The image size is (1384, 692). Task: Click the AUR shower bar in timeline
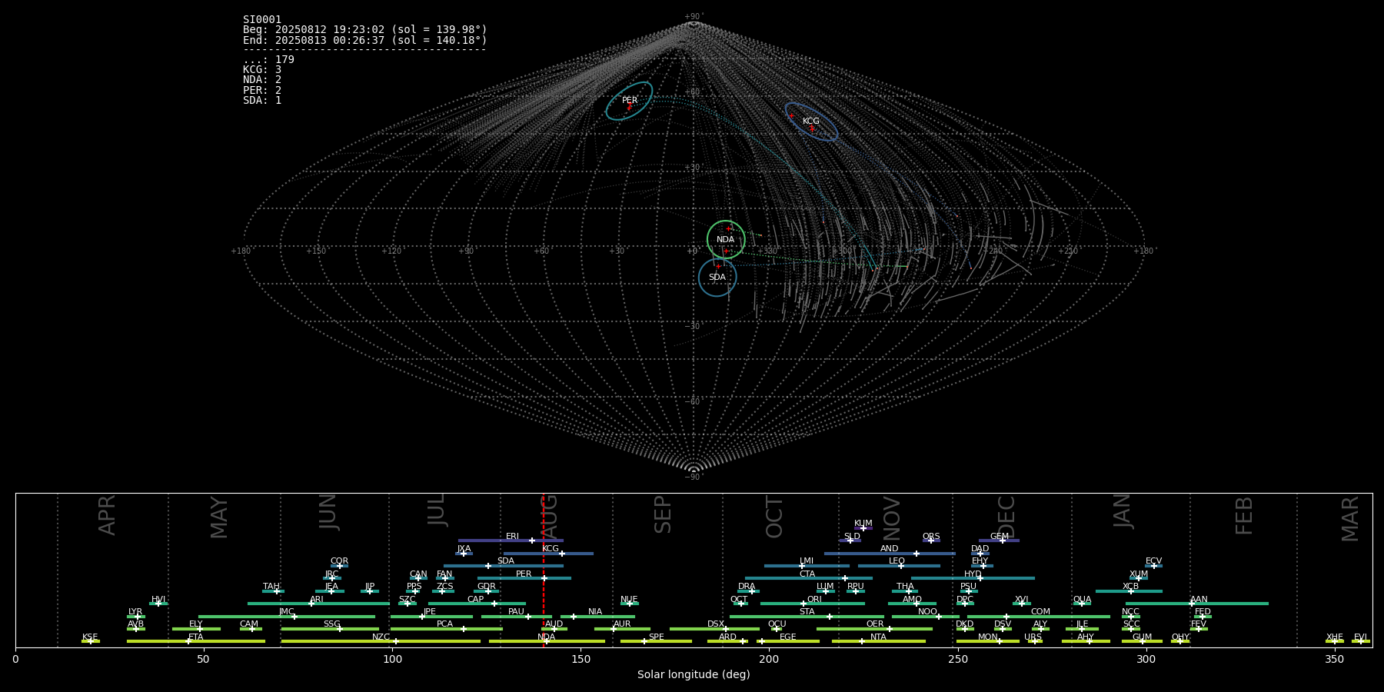pos(622,629)
